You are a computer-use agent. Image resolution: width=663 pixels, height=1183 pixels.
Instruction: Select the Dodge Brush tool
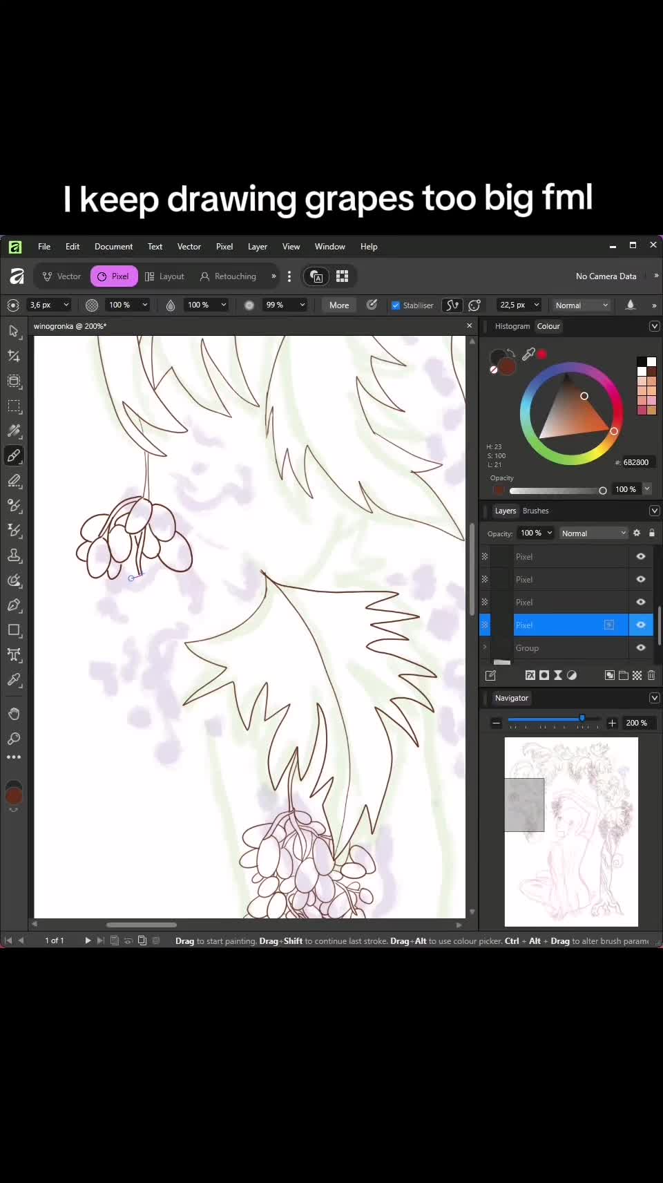14,506
